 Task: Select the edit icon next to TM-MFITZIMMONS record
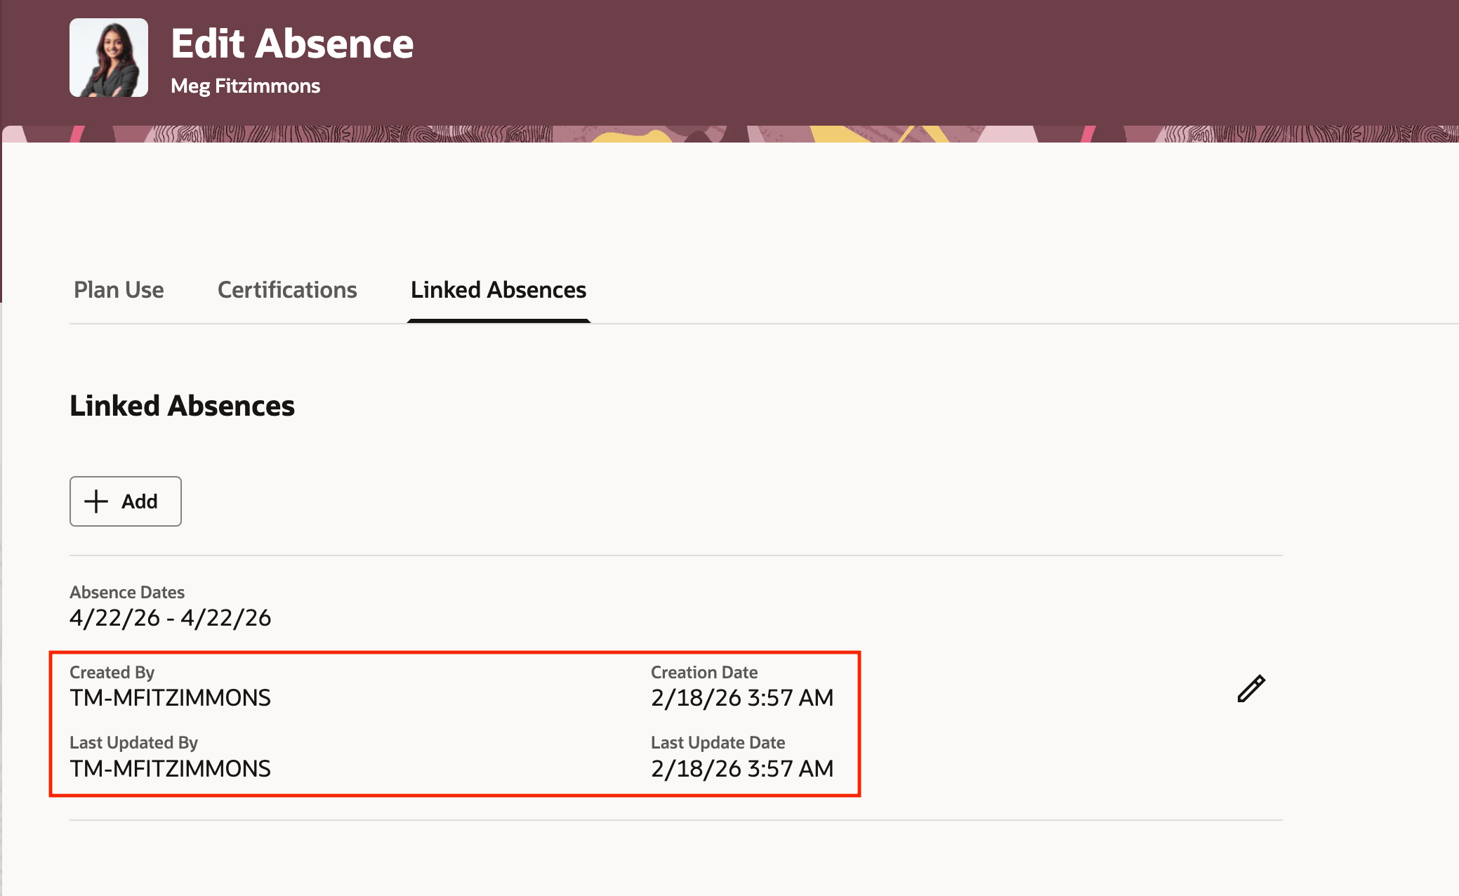coord(1250,688)
